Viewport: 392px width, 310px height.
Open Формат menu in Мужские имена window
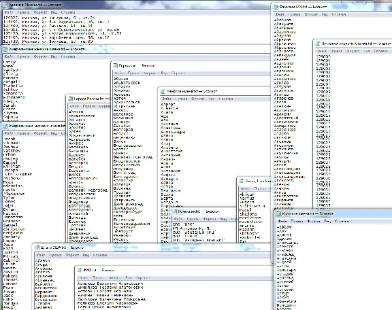314,222
